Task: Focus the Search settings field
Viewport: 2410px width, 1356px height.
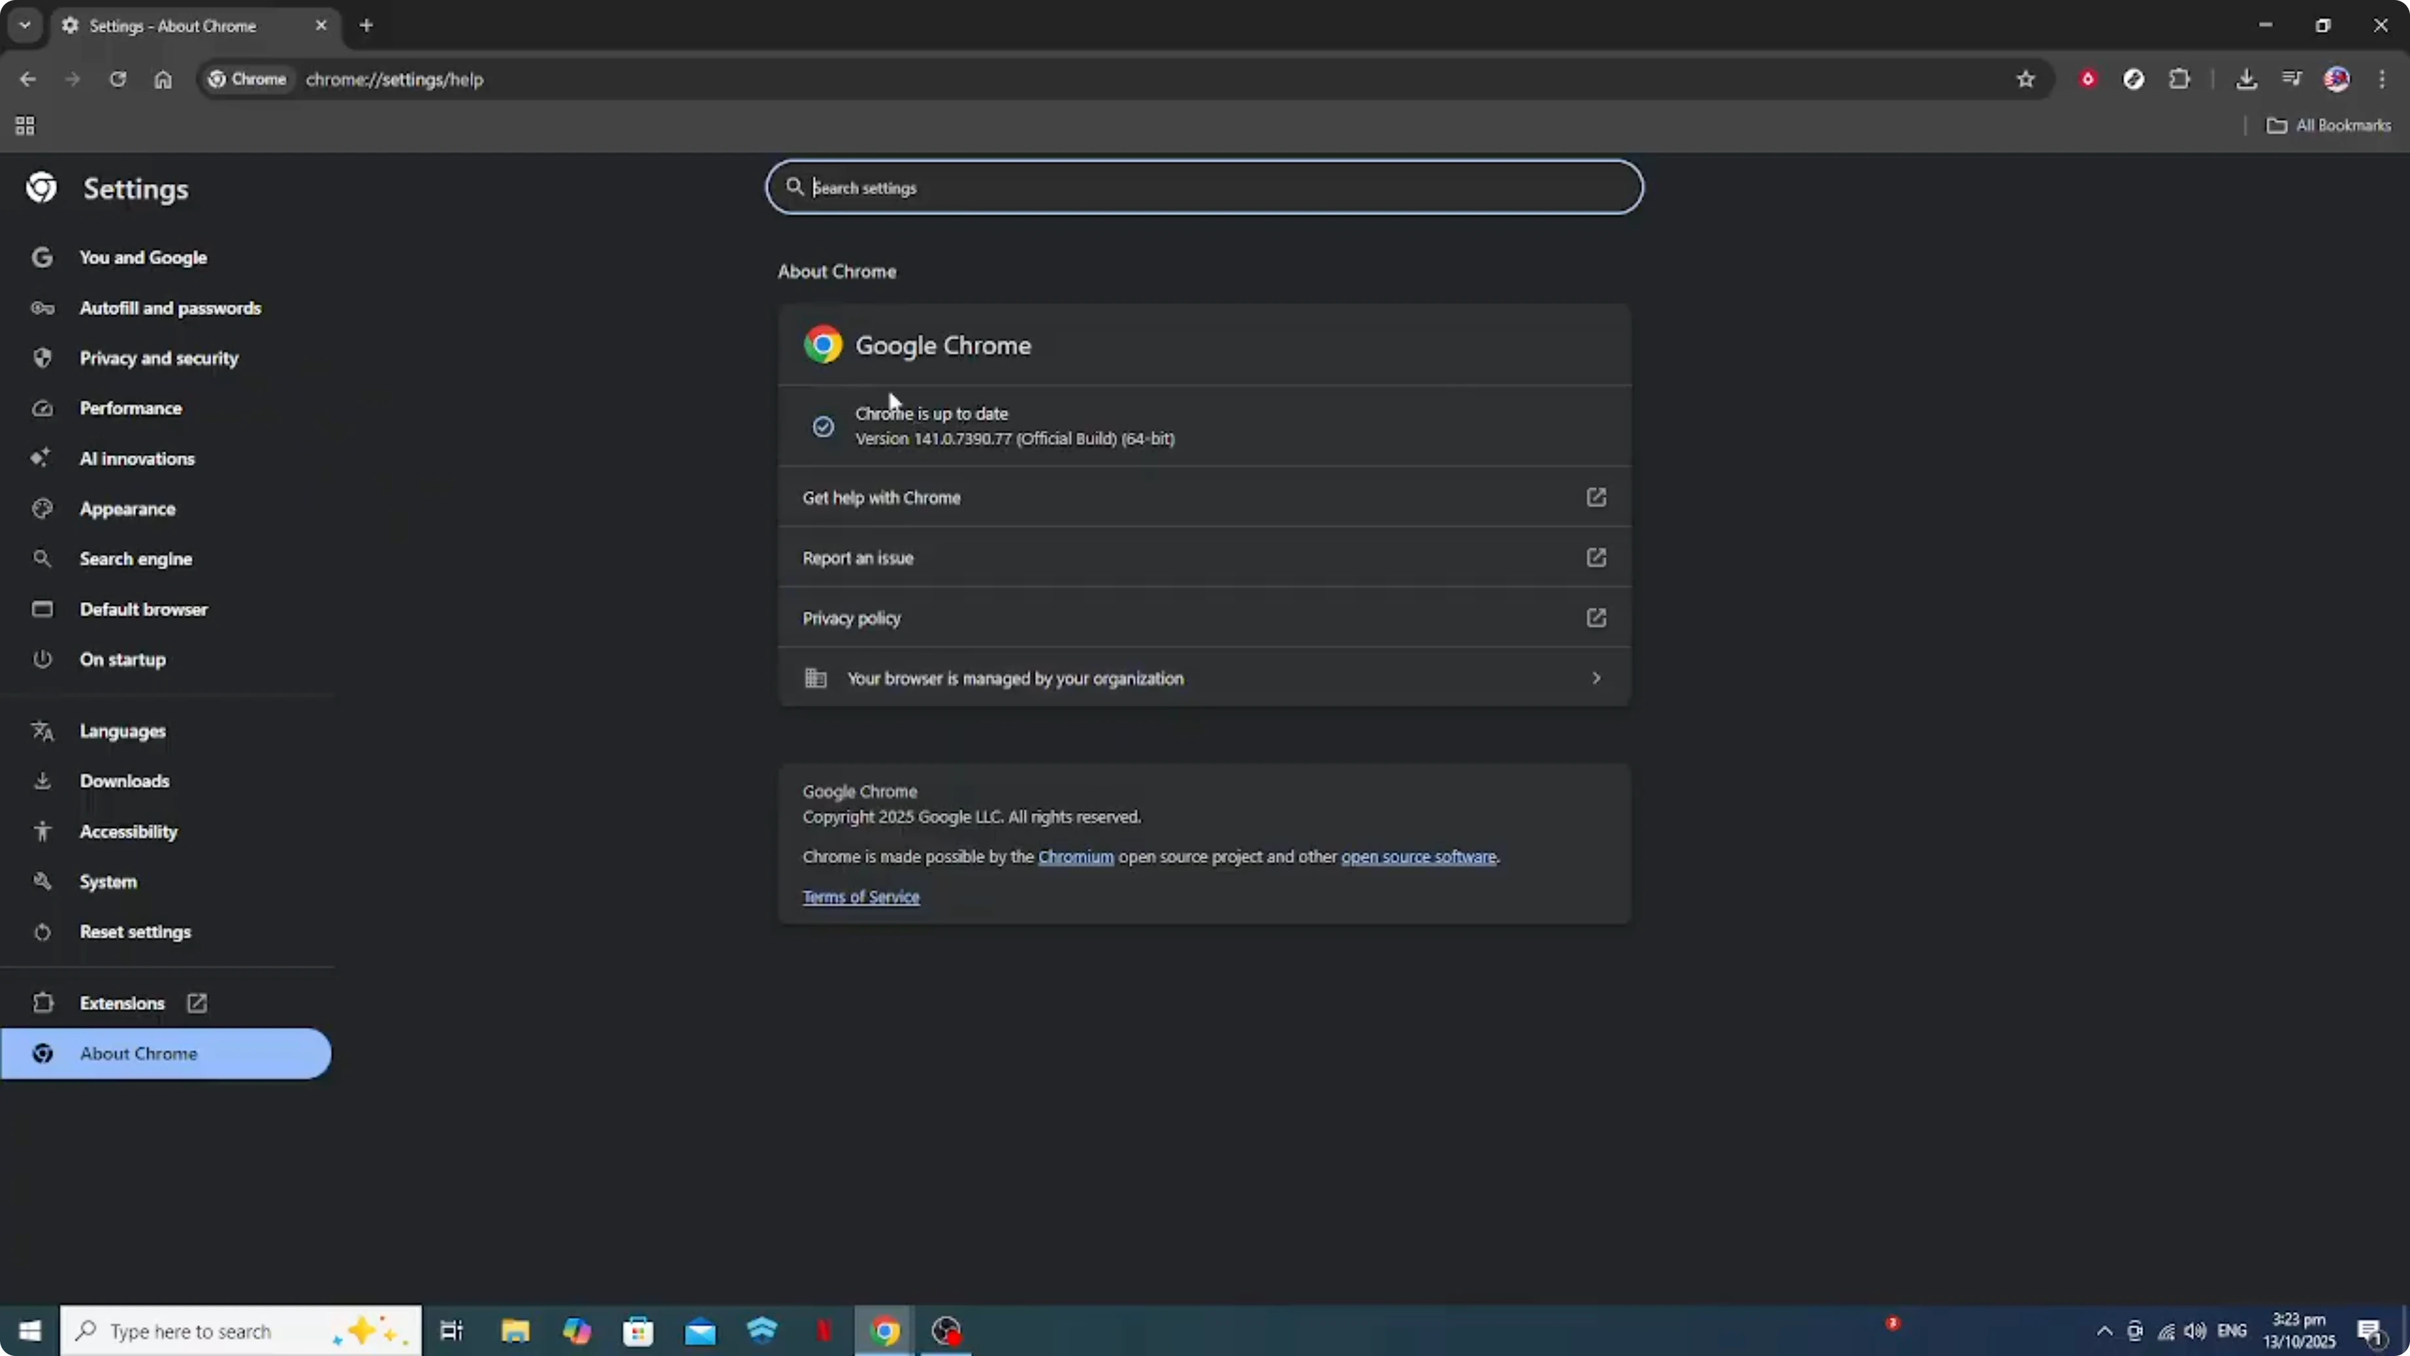Action: [x=1204, y=187]
